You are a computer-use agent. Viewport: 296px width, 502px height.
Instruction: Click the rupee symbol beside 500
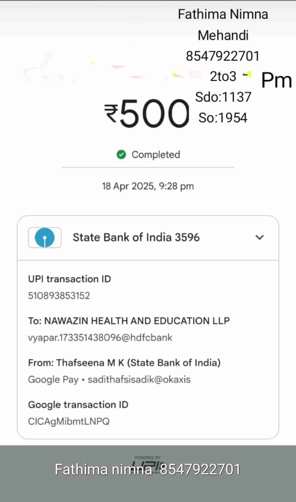(x=112, y=113)
